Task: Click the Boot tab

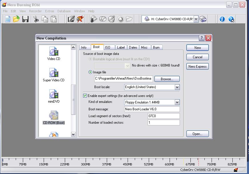Action: click(97, 47)
